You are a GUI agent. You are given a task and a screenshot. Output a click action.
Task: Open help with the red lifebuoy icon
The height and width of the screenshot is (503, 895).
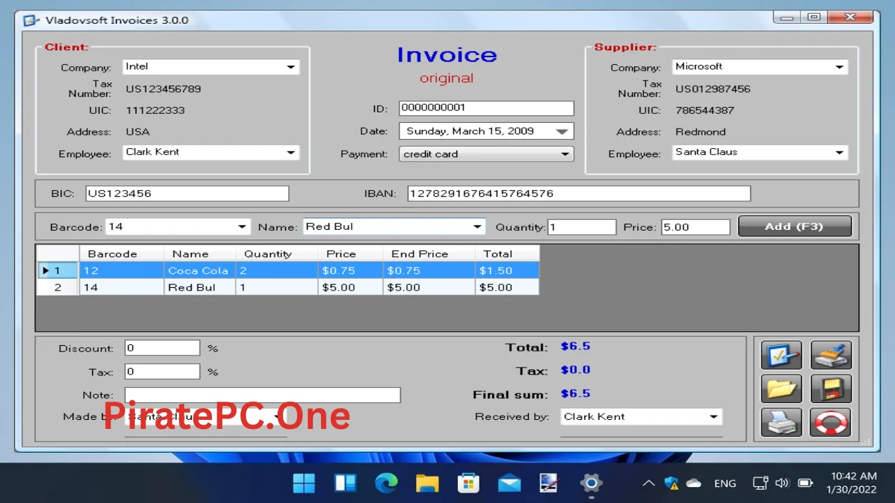point(831,423)
